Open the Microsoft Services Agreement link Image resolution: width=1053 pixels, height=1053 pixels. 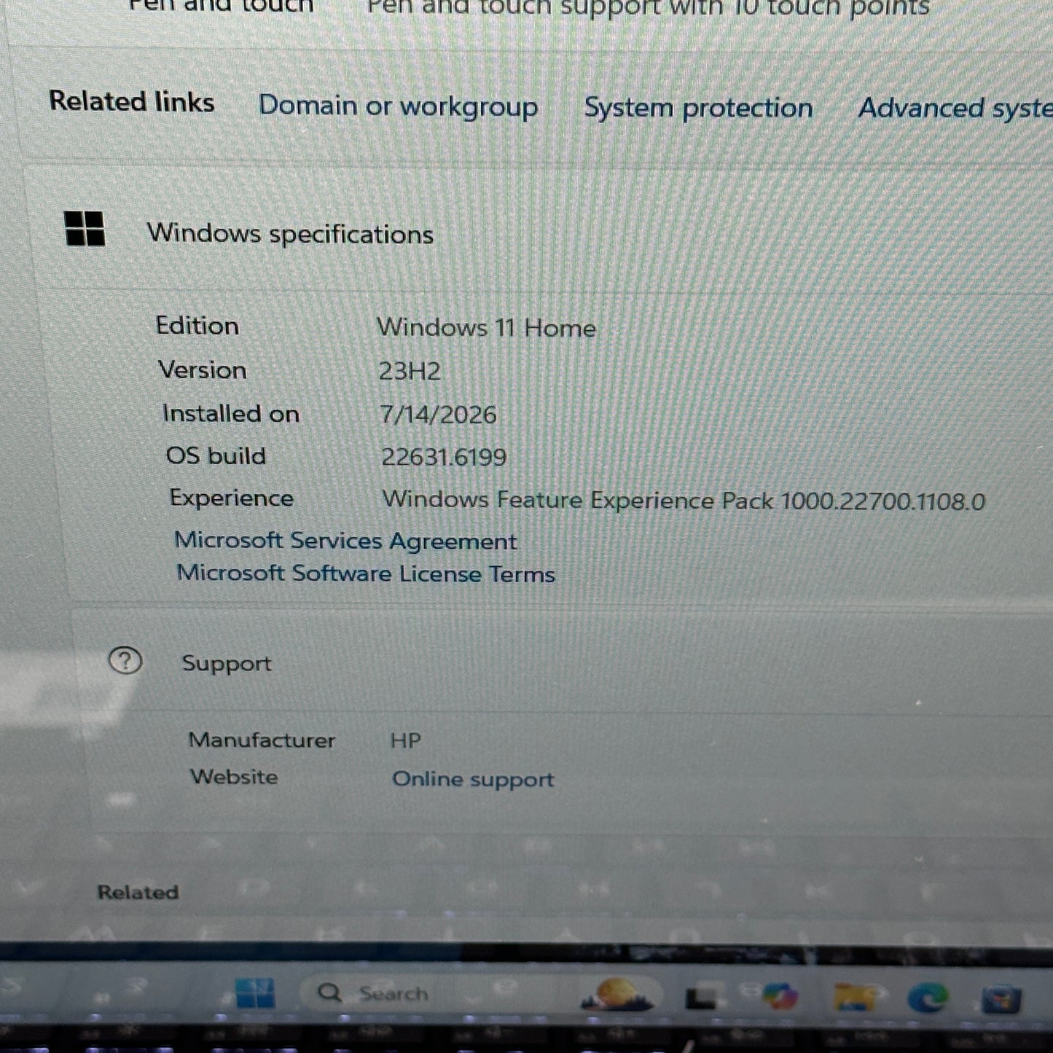(345, 541)
